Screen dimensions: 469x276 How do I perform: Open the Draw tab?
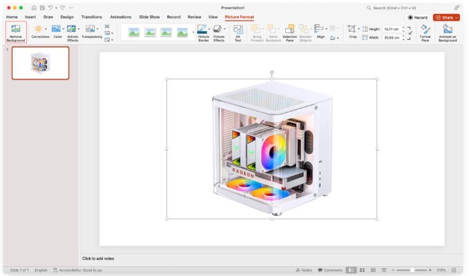[48, 17]
